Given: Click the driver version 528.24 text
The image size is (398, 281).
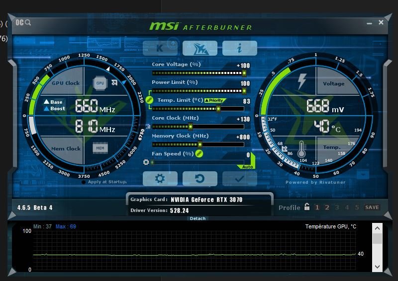Looking at the screenshot, I should 179,211.
